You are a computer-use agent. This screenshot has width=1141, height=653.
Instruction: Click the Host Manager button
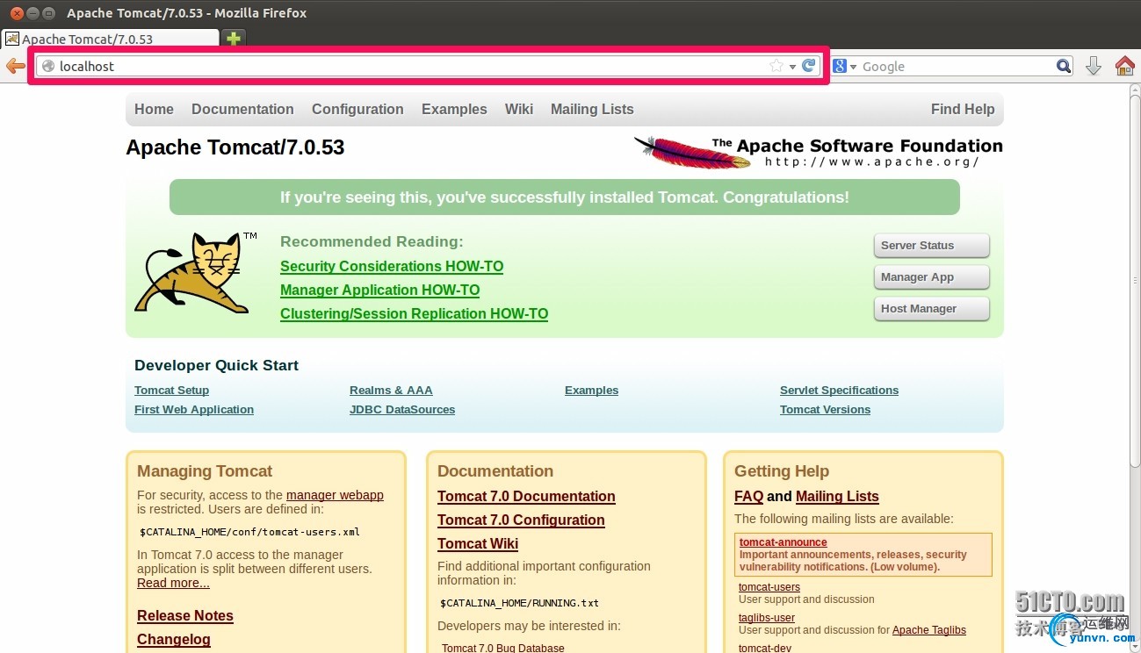pyautogui.click(x=931, y=309)
